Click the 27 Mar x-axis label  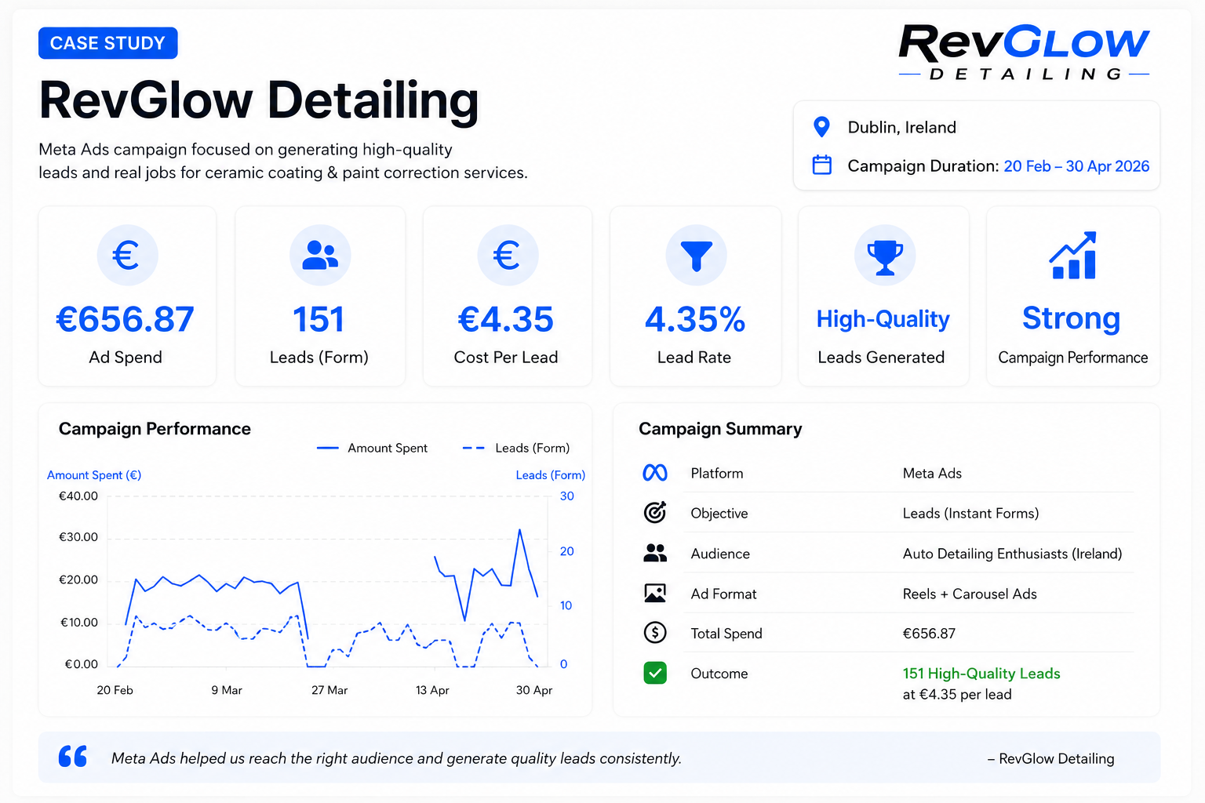point(329,690)
